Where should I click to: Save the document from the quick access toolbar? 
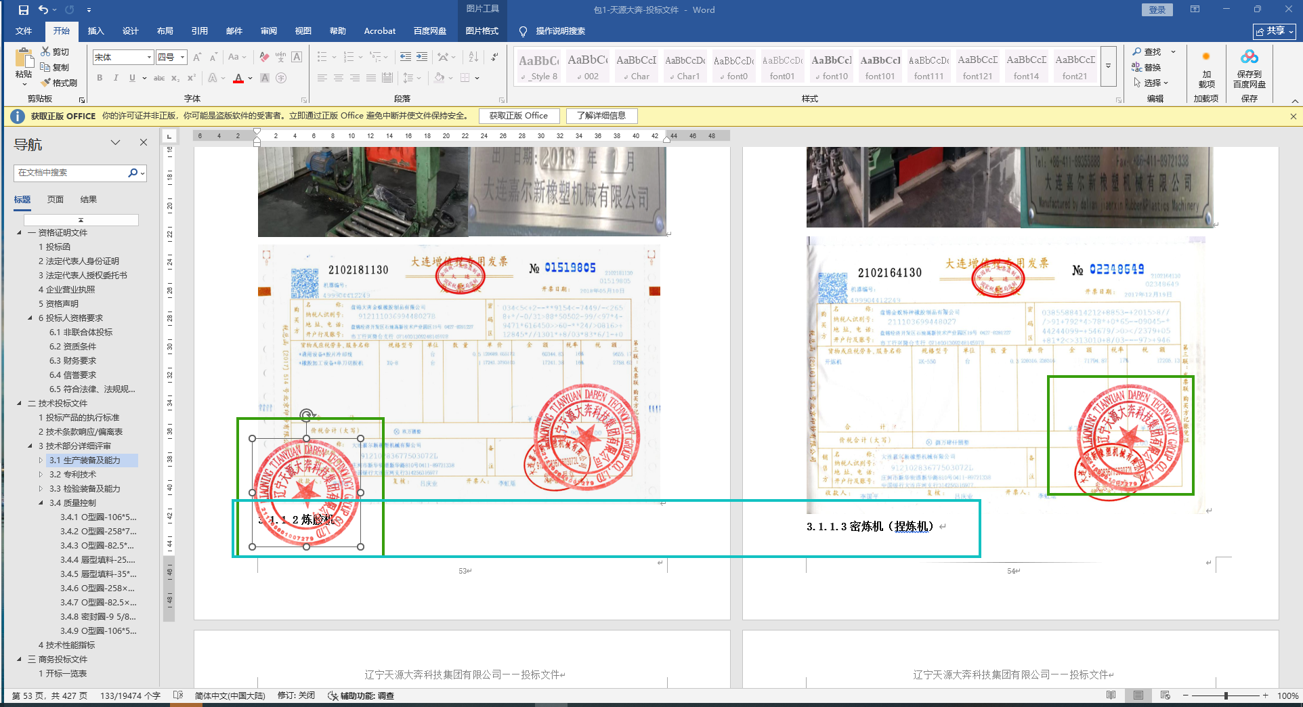pyautogui.click(x=24, y=10)
